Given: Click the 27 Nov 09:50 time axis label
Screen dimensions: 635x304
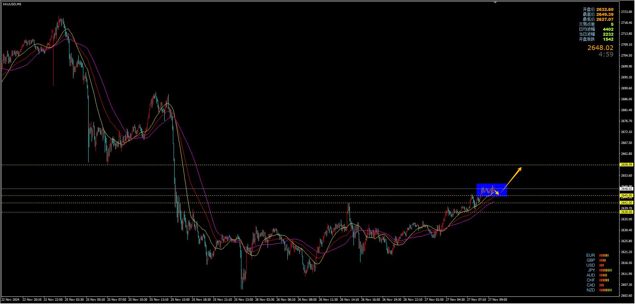Looking at the screenshot, I should tap(498, 300).
